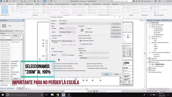Toggle Reemplazar tramado por líneas finas checkbox
The image size is (172, 97).
87,68
